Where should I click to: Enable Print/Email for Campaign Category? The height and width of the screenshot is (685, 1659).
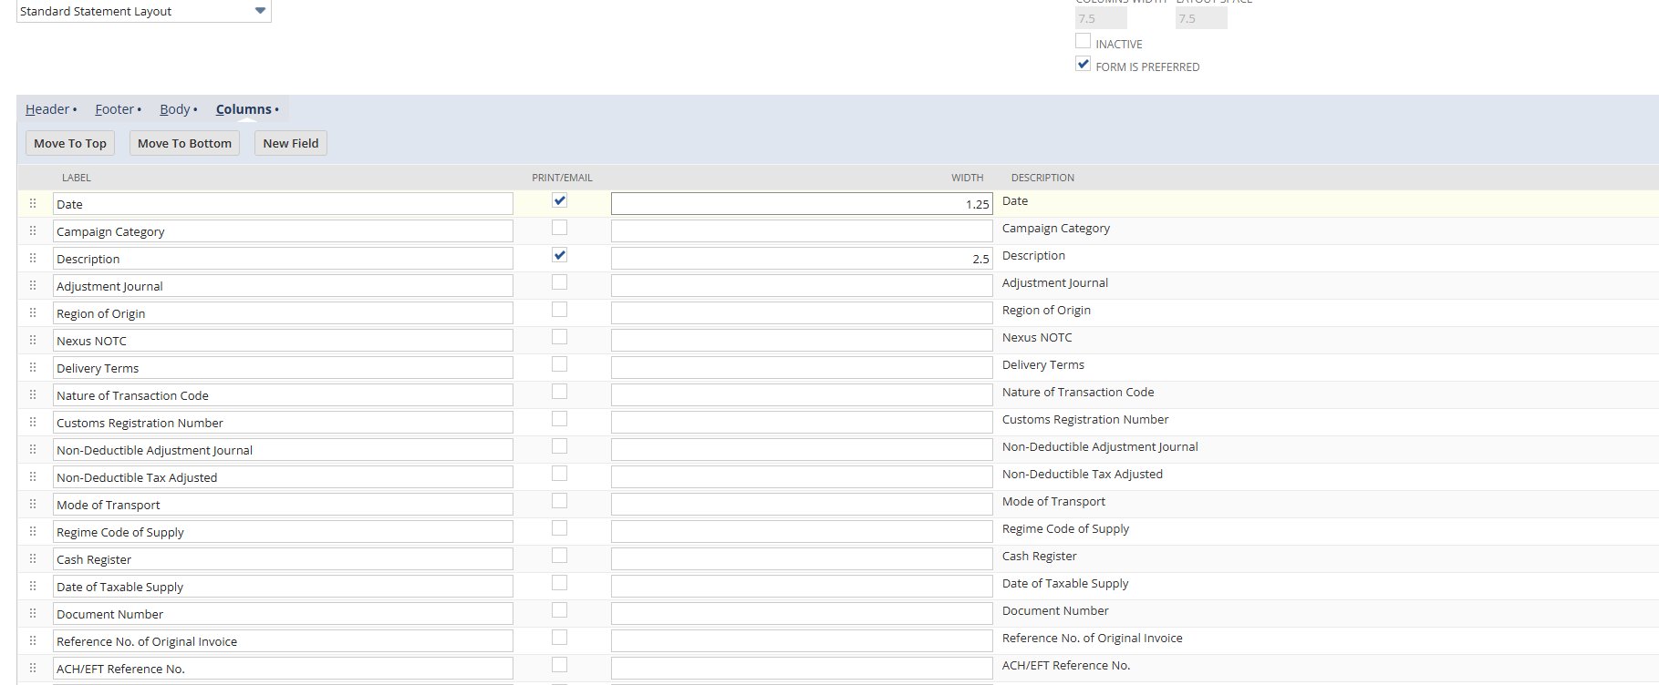(559, 228)
